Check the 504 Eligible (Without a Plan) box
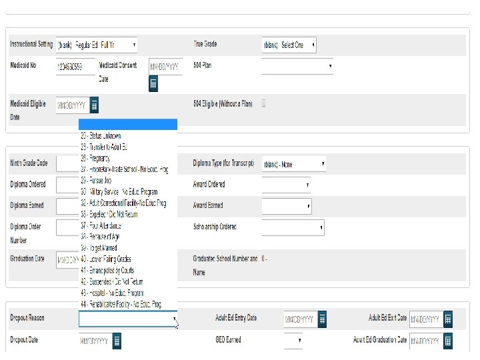This screenshot has height=360, width=480. coord(263,103)
